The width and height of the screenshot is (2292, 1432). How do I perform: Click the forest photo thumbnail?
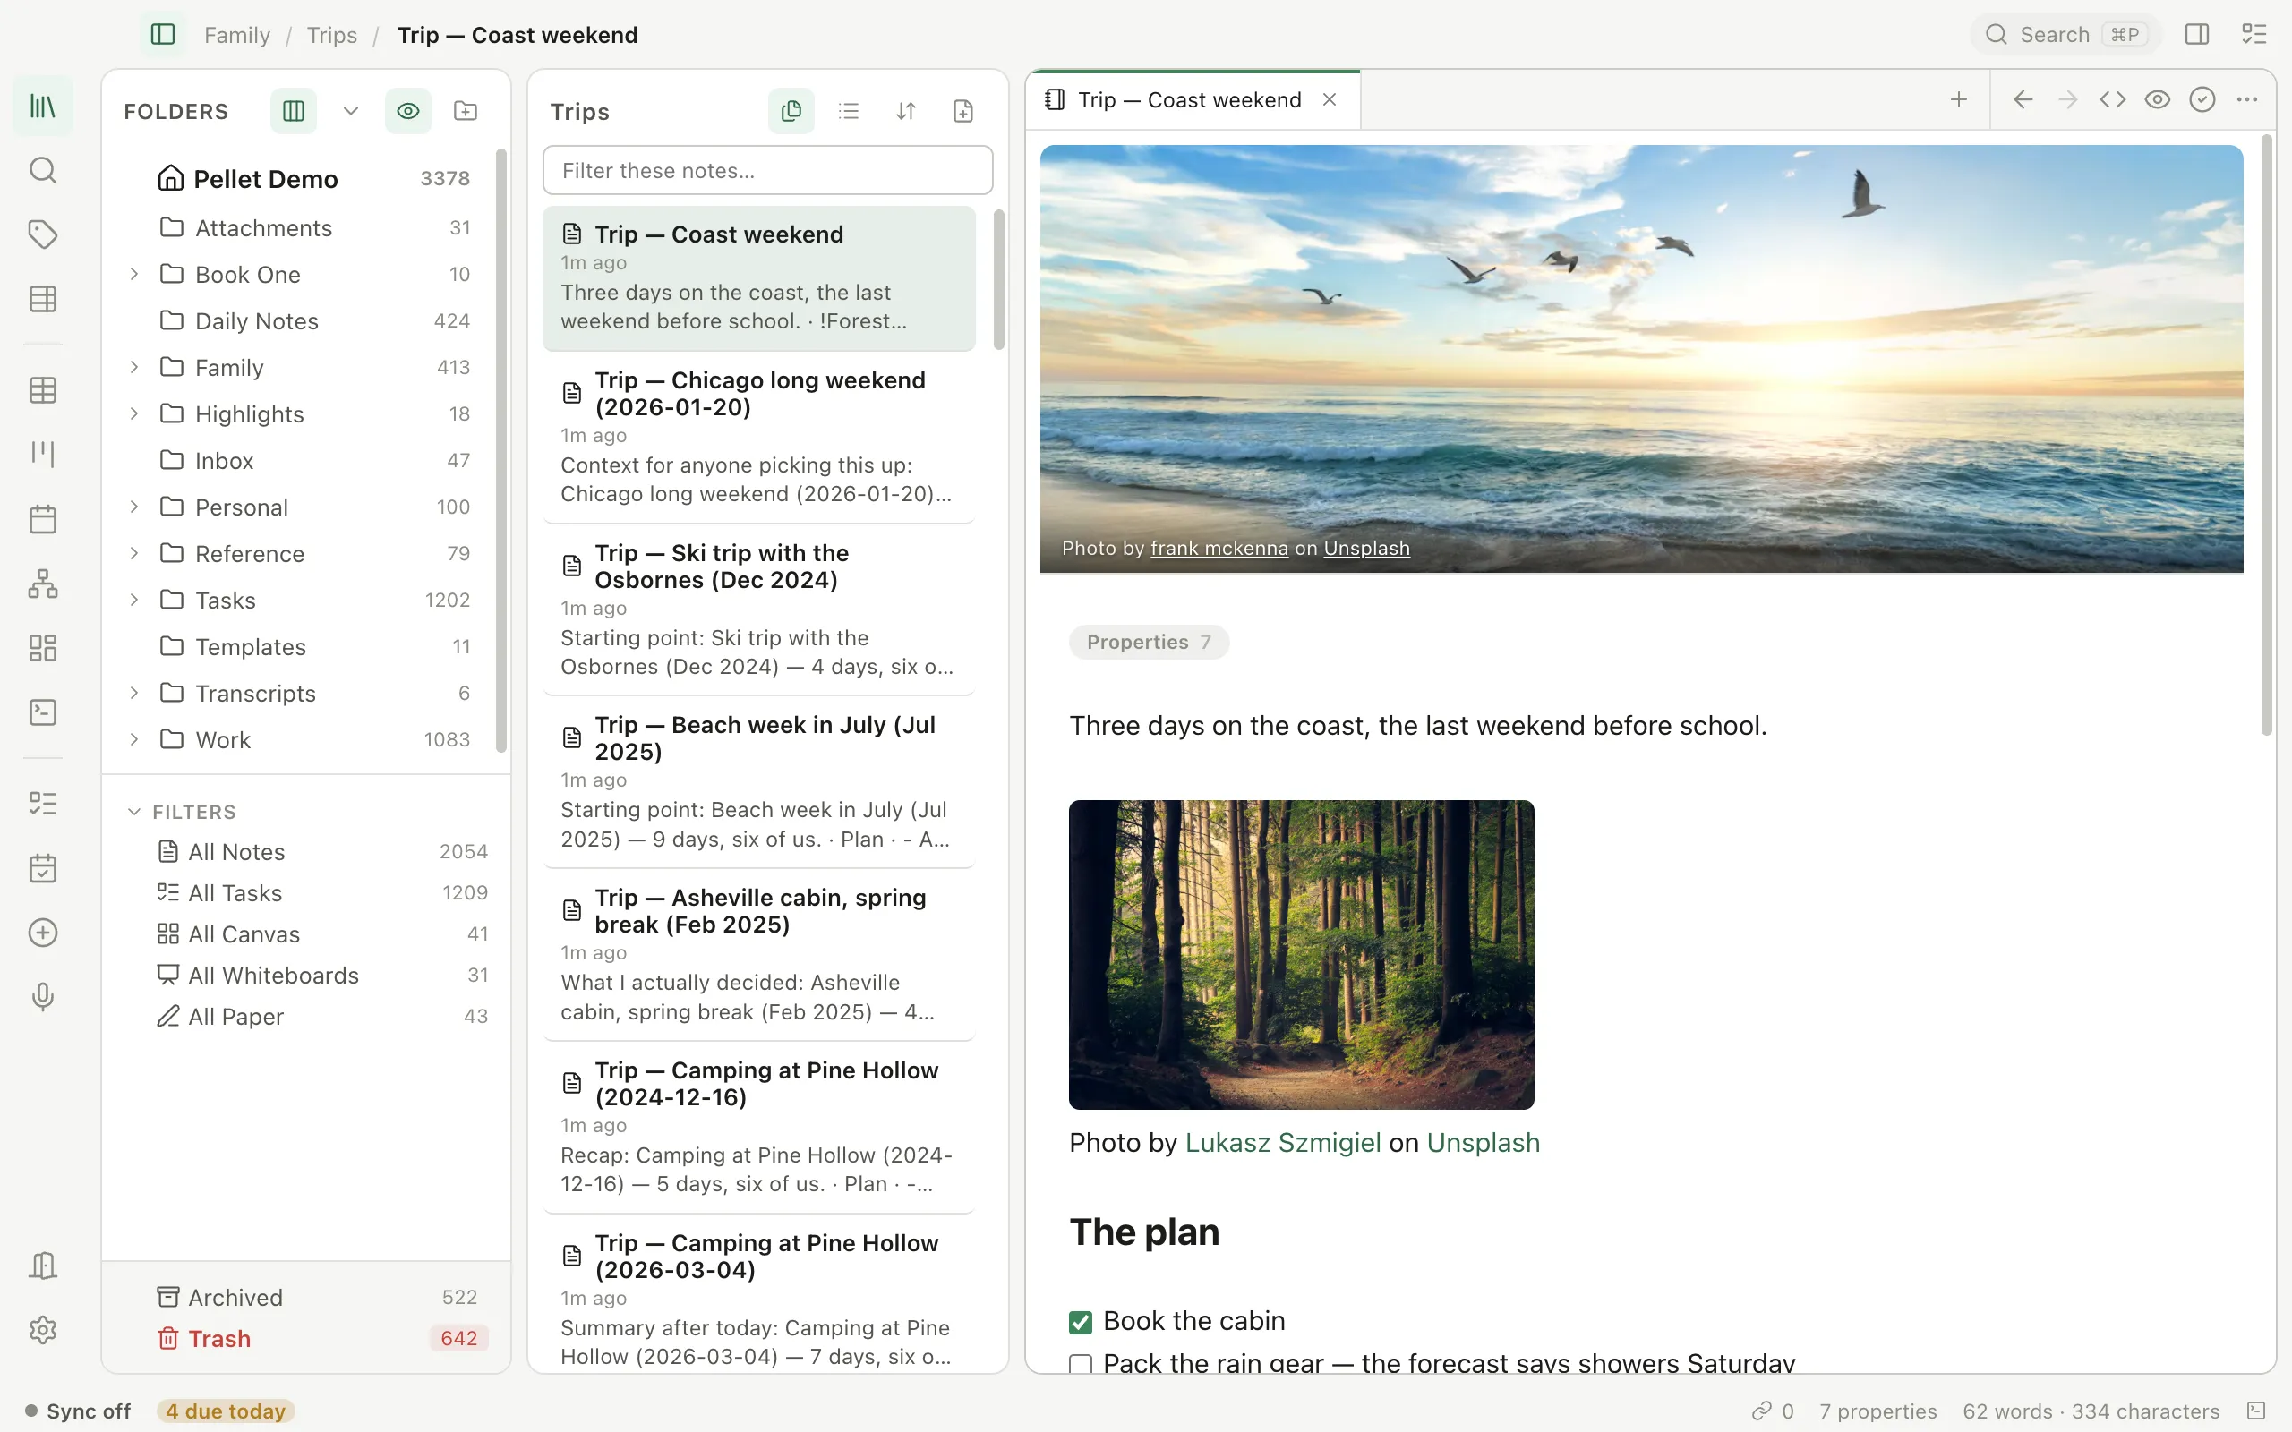[1300, 955]
